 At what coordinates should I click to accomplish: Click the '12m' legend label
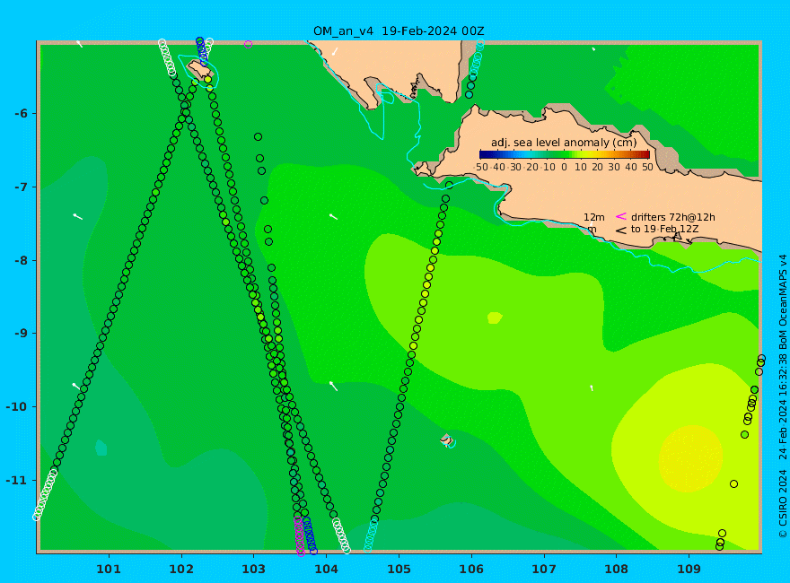pyautogui.click(x=594, y=217)
